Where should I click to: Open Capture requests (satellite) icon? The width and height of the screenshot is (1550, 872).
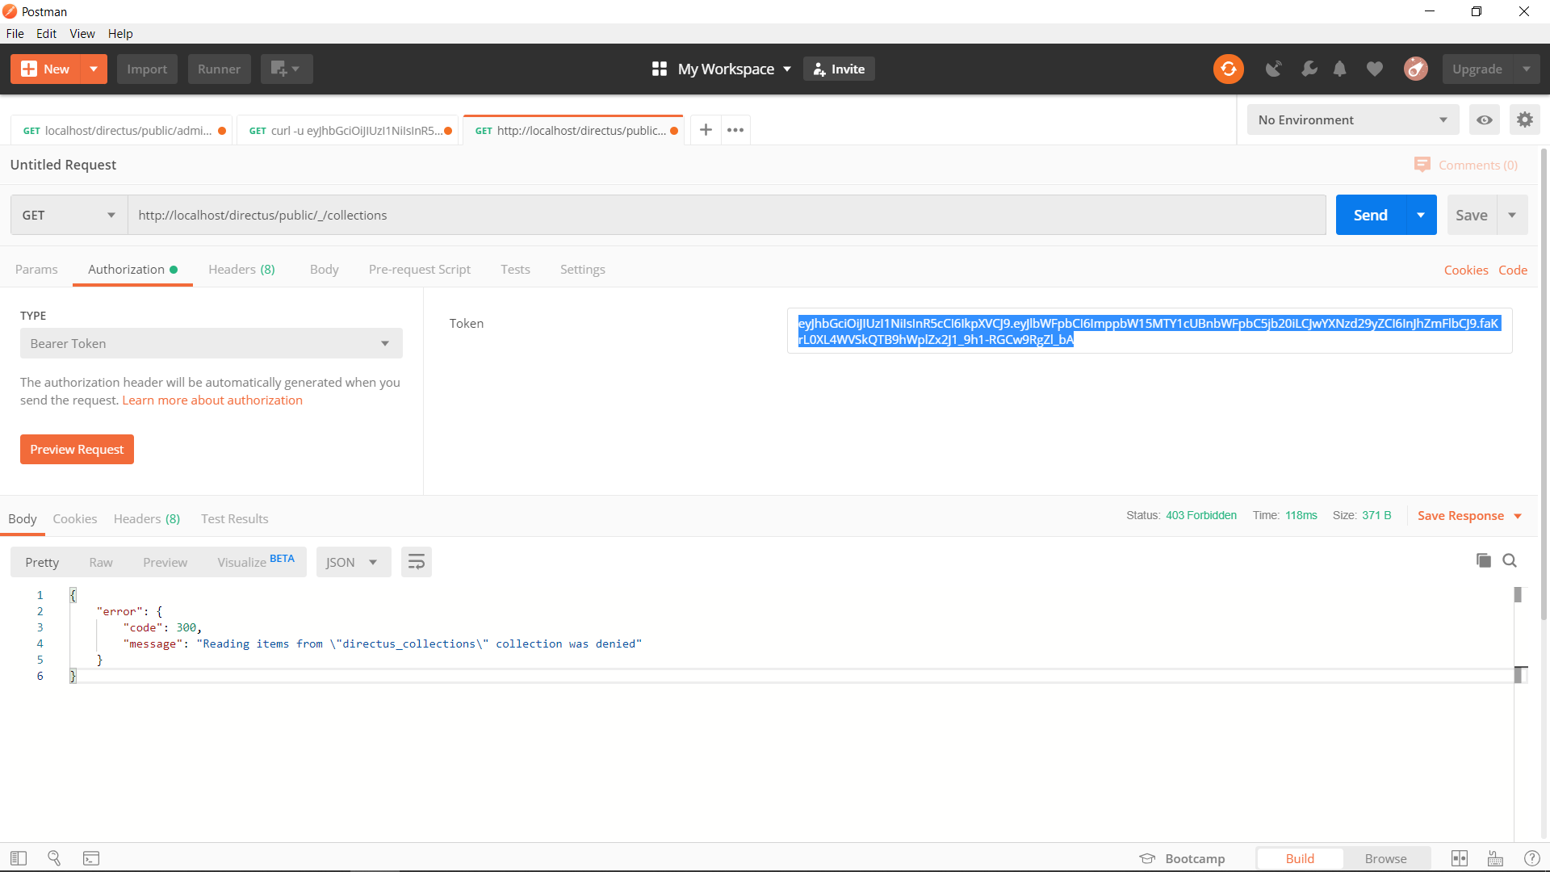point(1273,69)
